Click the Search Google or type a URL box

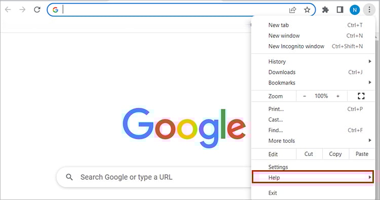click(155, 177)
